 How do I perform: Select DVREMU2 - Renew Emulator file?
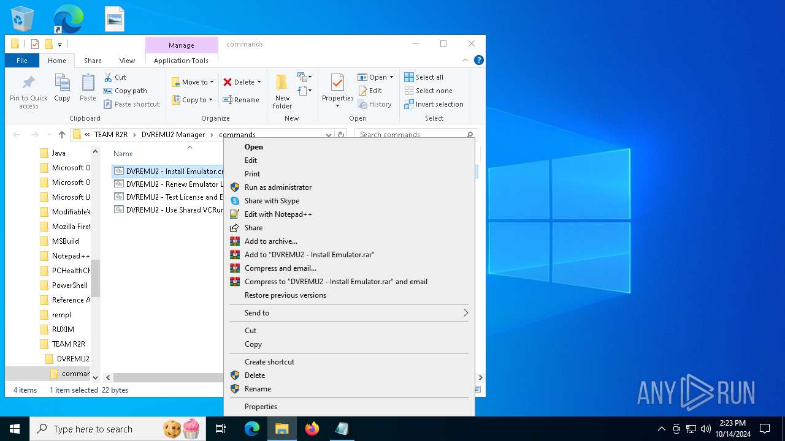169,184
